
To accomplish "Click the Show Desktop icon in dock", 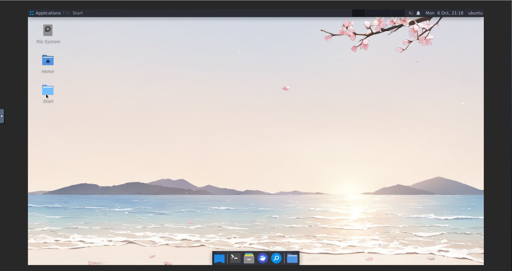I will point(219,258).
